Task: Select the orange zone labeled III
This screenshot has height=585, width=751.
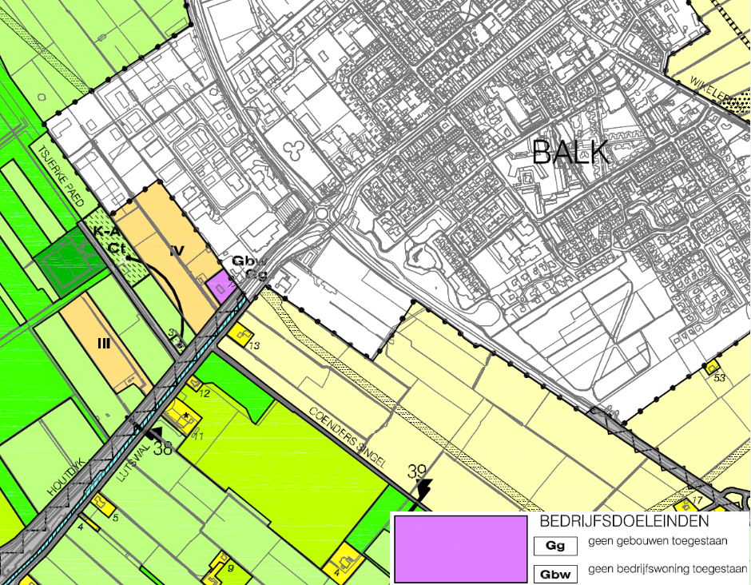Action: pos(103,343)
